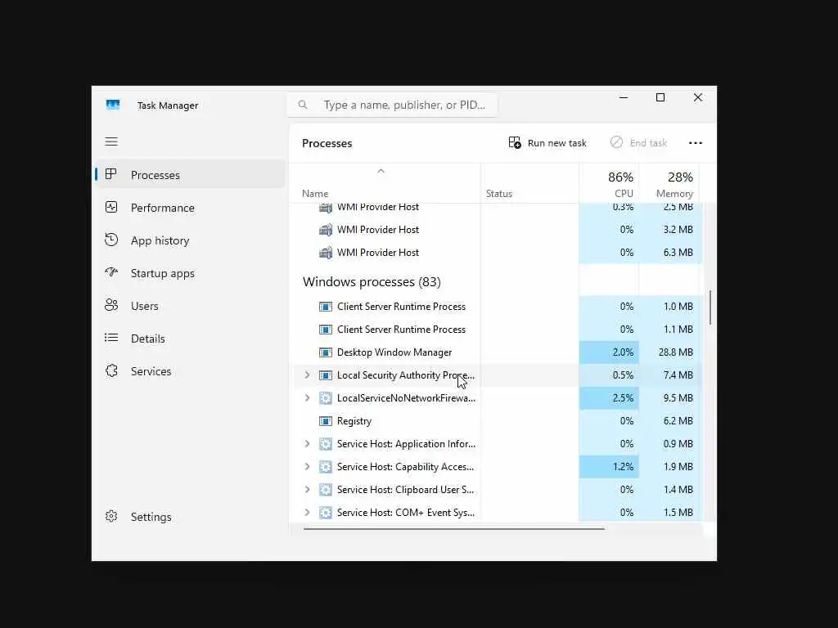Click the Details list icon
This screenshot has width=838, height=628.
coord(111,338)
